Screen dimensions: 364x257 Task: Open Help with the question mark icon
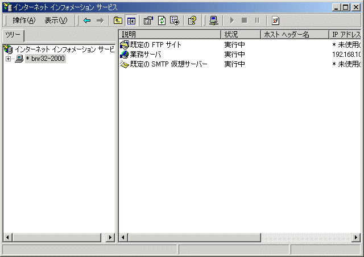pos(192,20)
